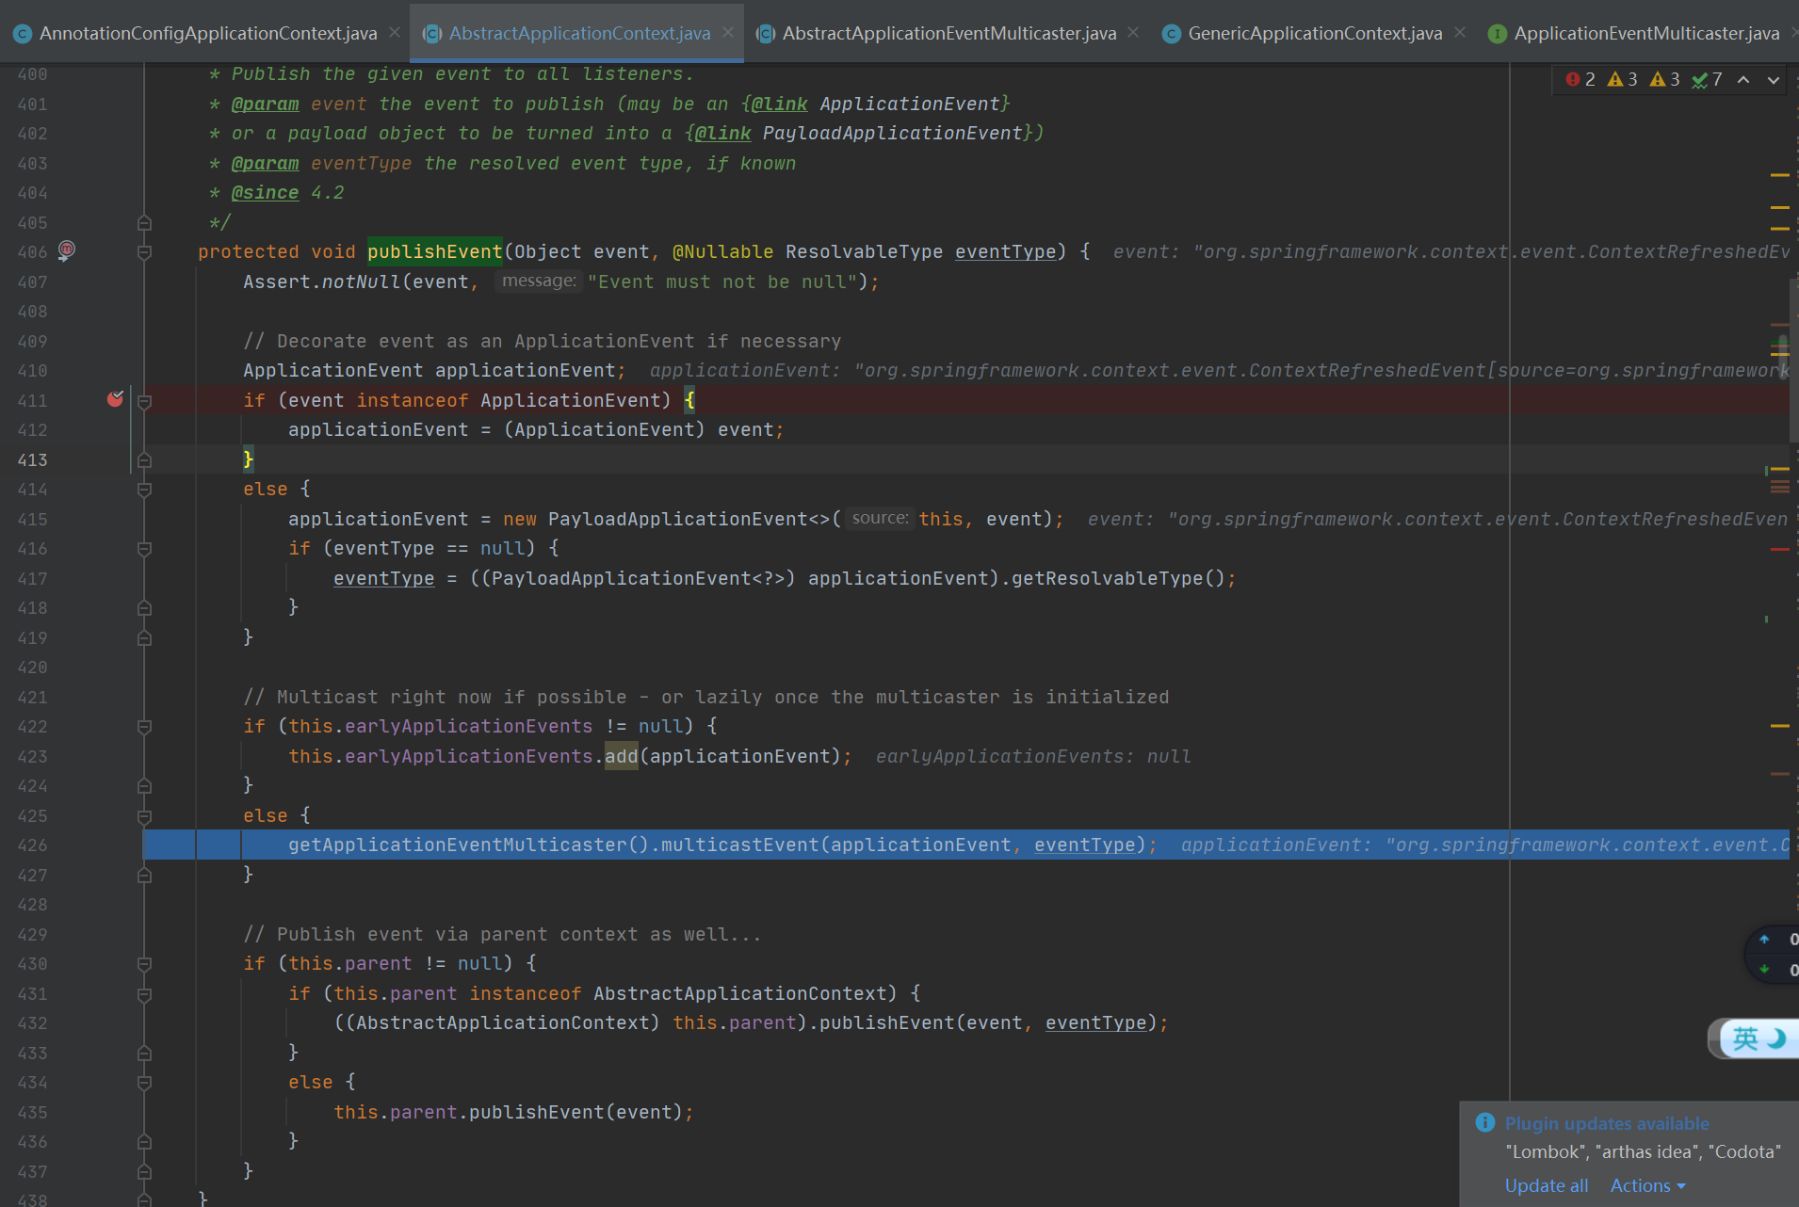Collapse the publishEvent method at line 406
This screenshot has height=1207, width=1799.
point(144,252)
